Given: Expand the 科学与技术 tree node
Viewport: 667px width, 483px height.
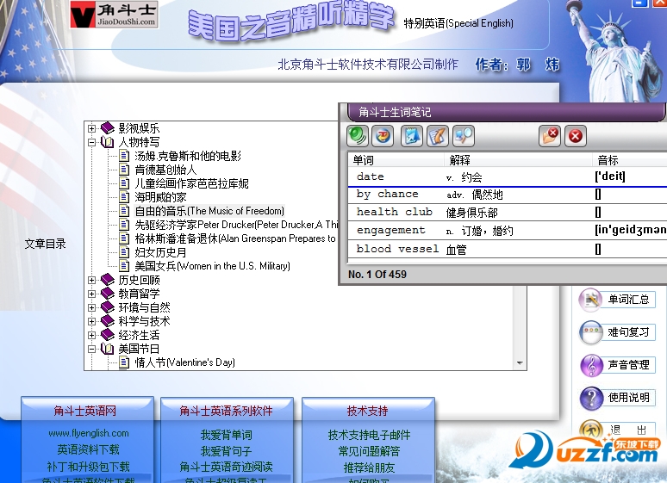Looking at the screenshot, I should [91, 321].
